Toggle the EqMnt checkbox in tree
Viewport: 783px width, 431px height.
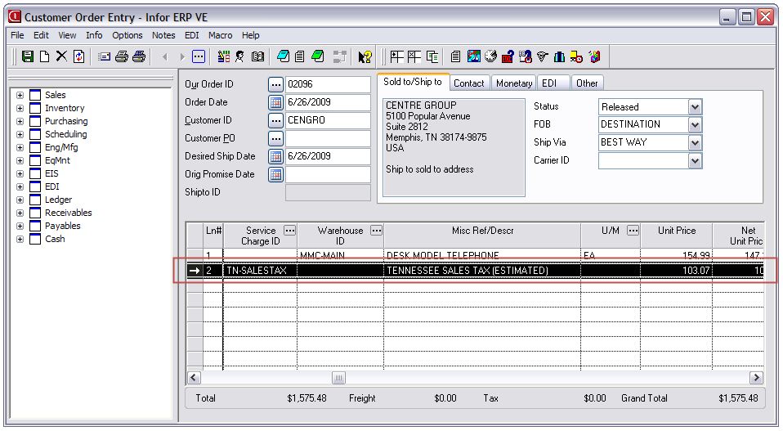click(35, 160)
